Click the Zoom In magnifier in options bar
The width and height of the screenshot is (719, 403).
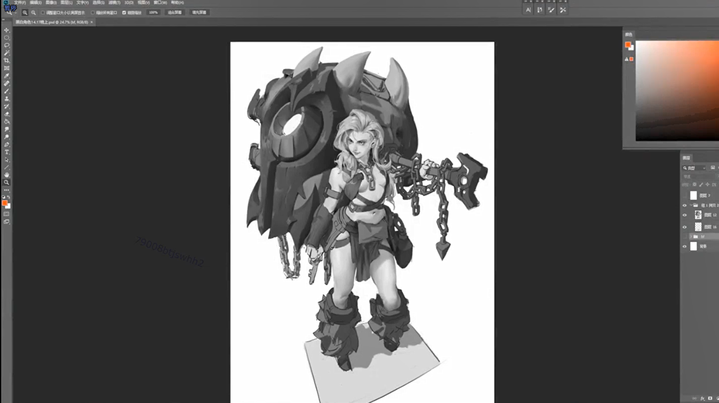(x=25, y=12)
